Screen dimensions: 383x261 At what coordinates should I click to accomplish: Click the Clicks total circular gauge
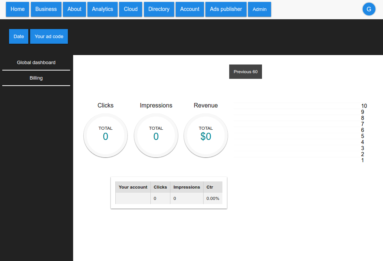(106, 135)
